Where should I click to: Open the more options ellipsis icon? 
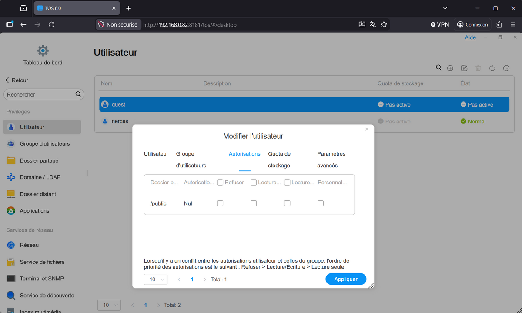(x=506, y=68)
